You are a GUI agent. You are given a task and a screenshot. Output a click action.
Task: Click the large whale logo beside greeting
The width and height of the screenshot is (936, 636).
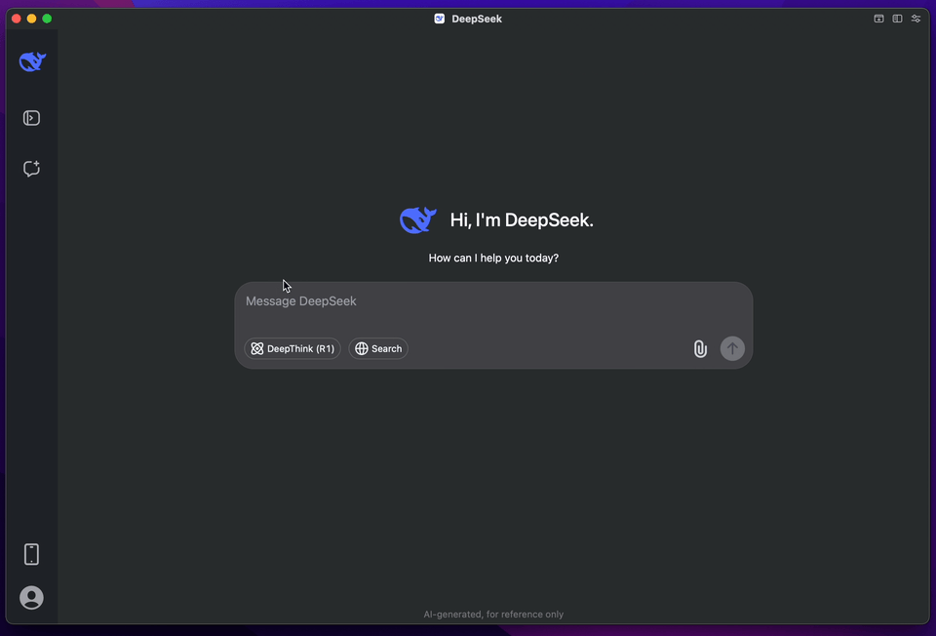[x=418, y=219]
